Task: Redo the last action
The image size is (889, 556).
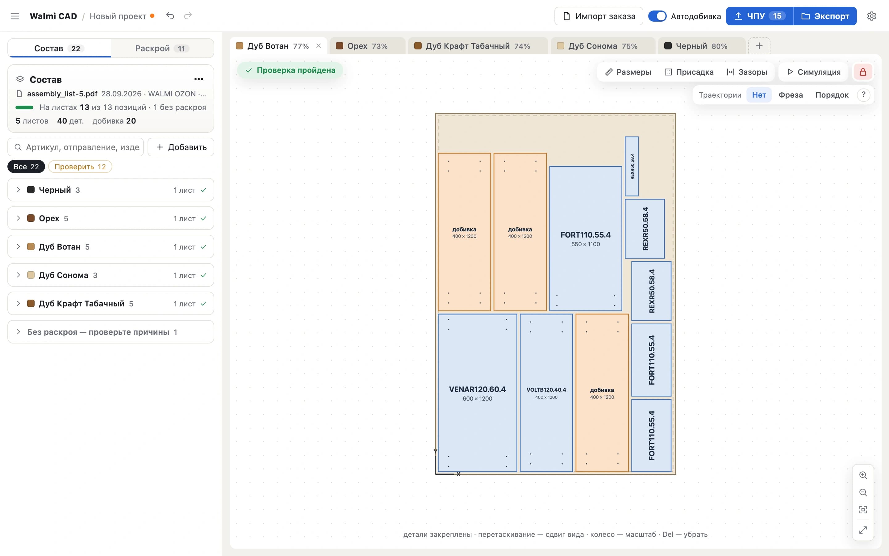Action: click(188, 16)
